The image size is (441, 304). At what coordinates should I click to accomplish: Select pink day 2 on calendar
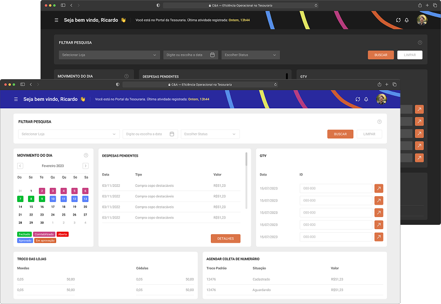click(x=42, y=191)
